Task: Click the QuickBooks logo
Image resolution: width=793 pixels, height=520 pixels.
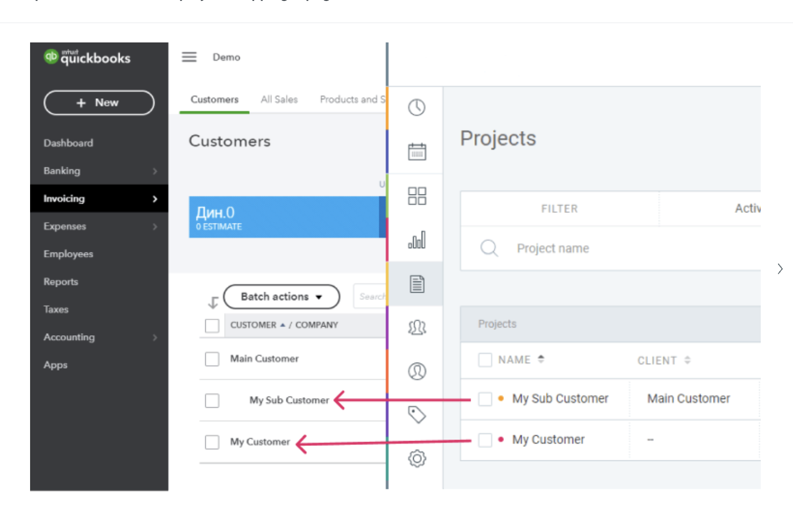Action: 87,57
